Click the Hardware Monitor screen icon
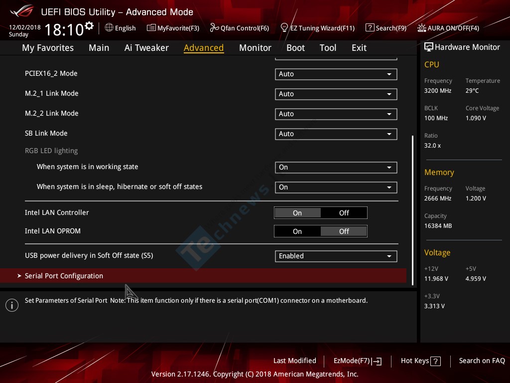This screenshot has width=510, height=383. pyautogui.click(x=429, y=47)
